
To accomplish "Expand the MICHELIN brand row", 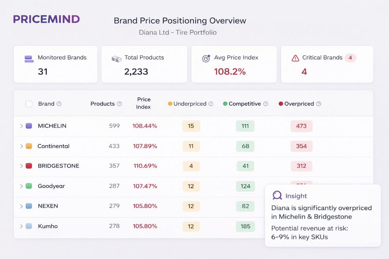I will [21, 126].
